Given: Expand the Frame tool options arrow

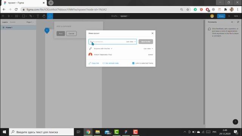Looking at the screenshot, I should tap(19, 16).
